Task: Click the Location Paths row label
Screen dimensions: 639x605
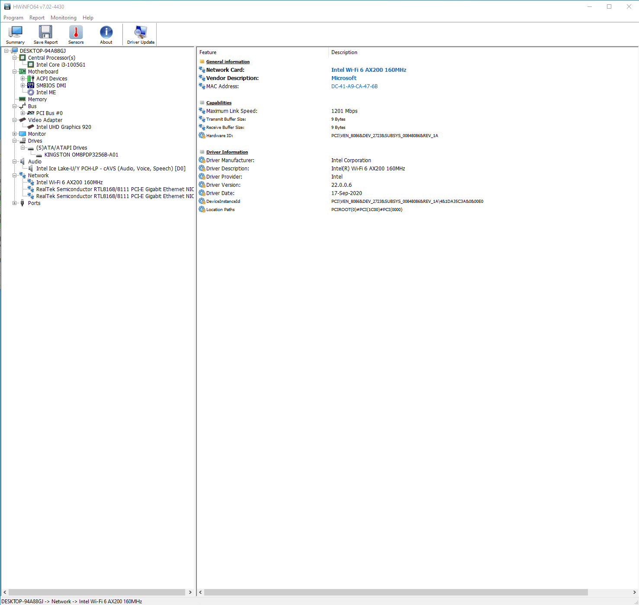Action: pyautogui.click(x=220, y=210)
